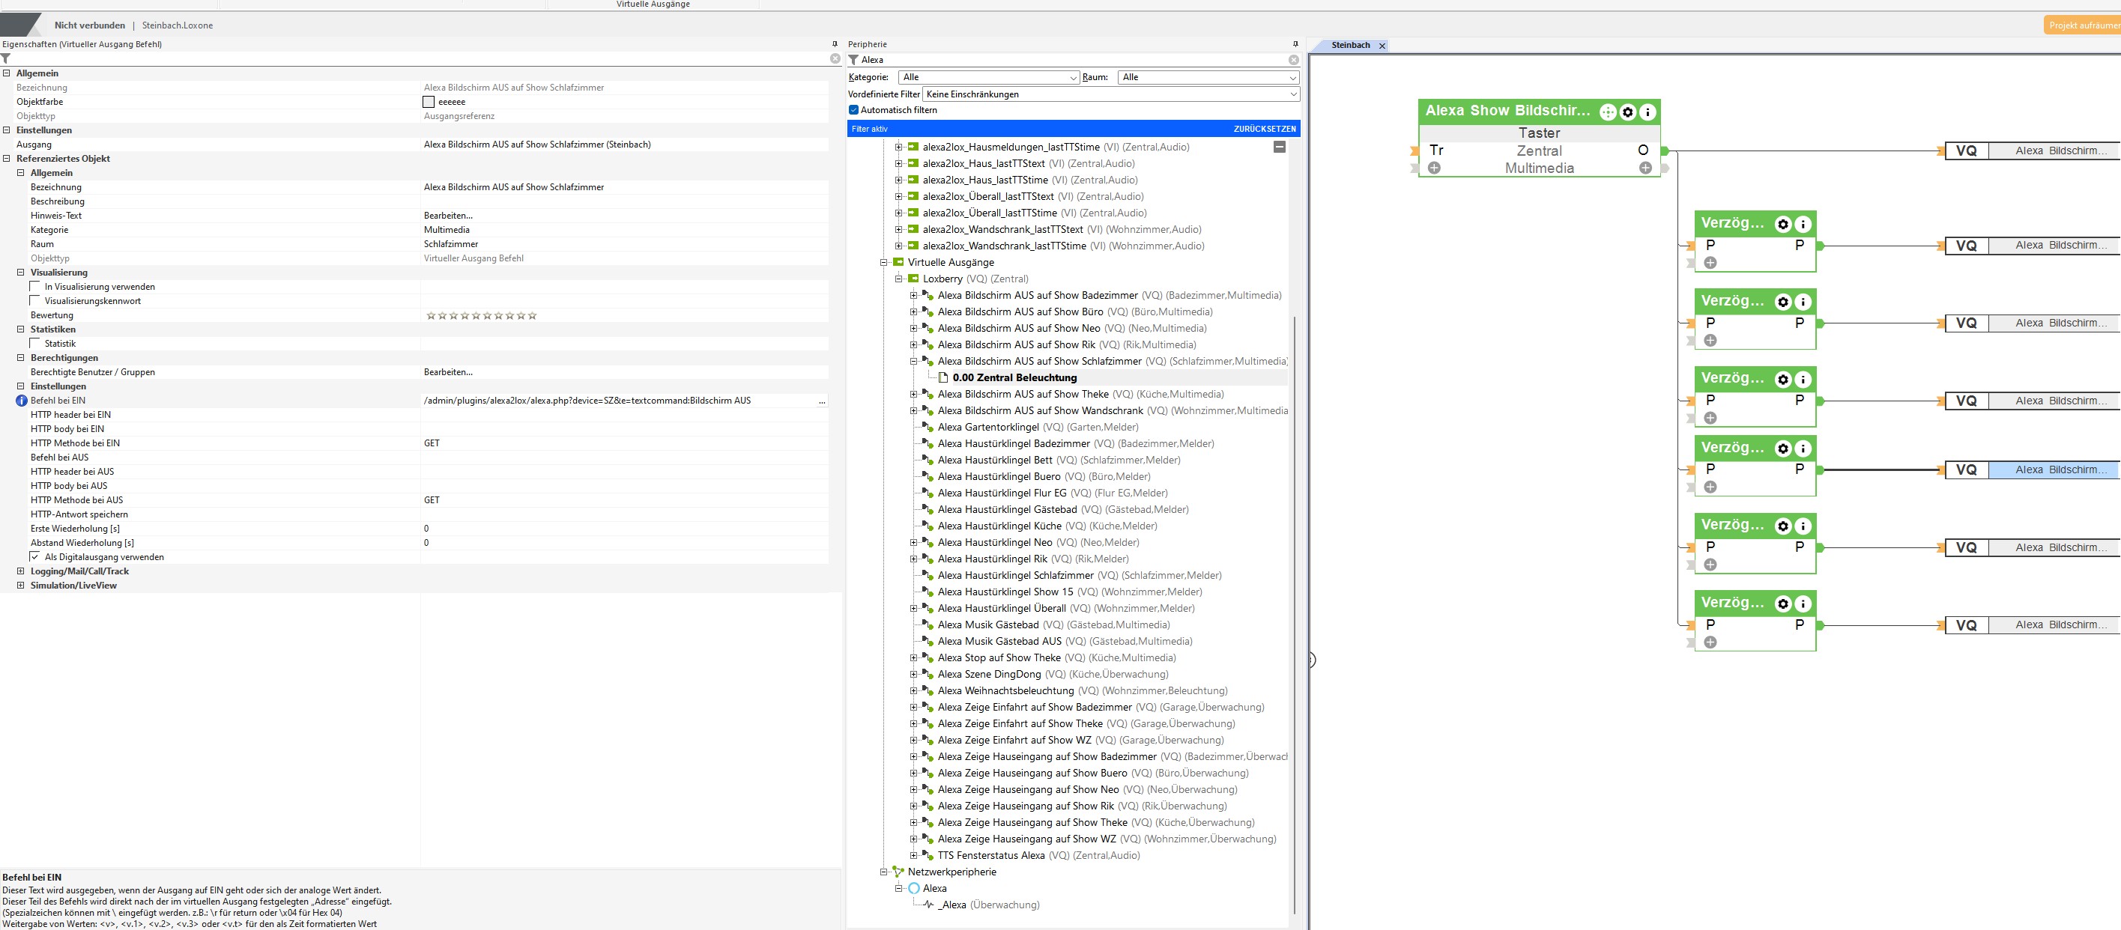Open the gear on the bottommost Verzög block
Image resolution: width=2121 pixels, height=930 pixels.
pyautogui.click(x=1782, y=604)
